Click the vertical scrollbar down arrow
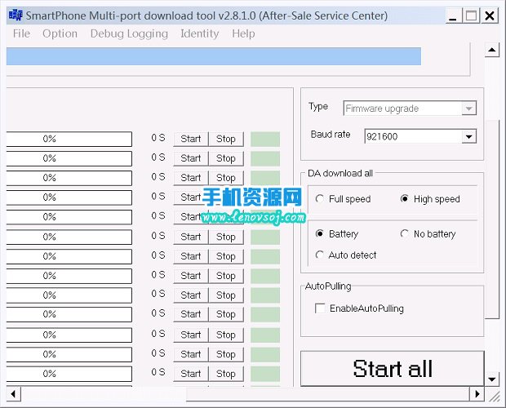The width and height of the screenshot is (506, 408). pyautogui.click(x=492, y=379)
